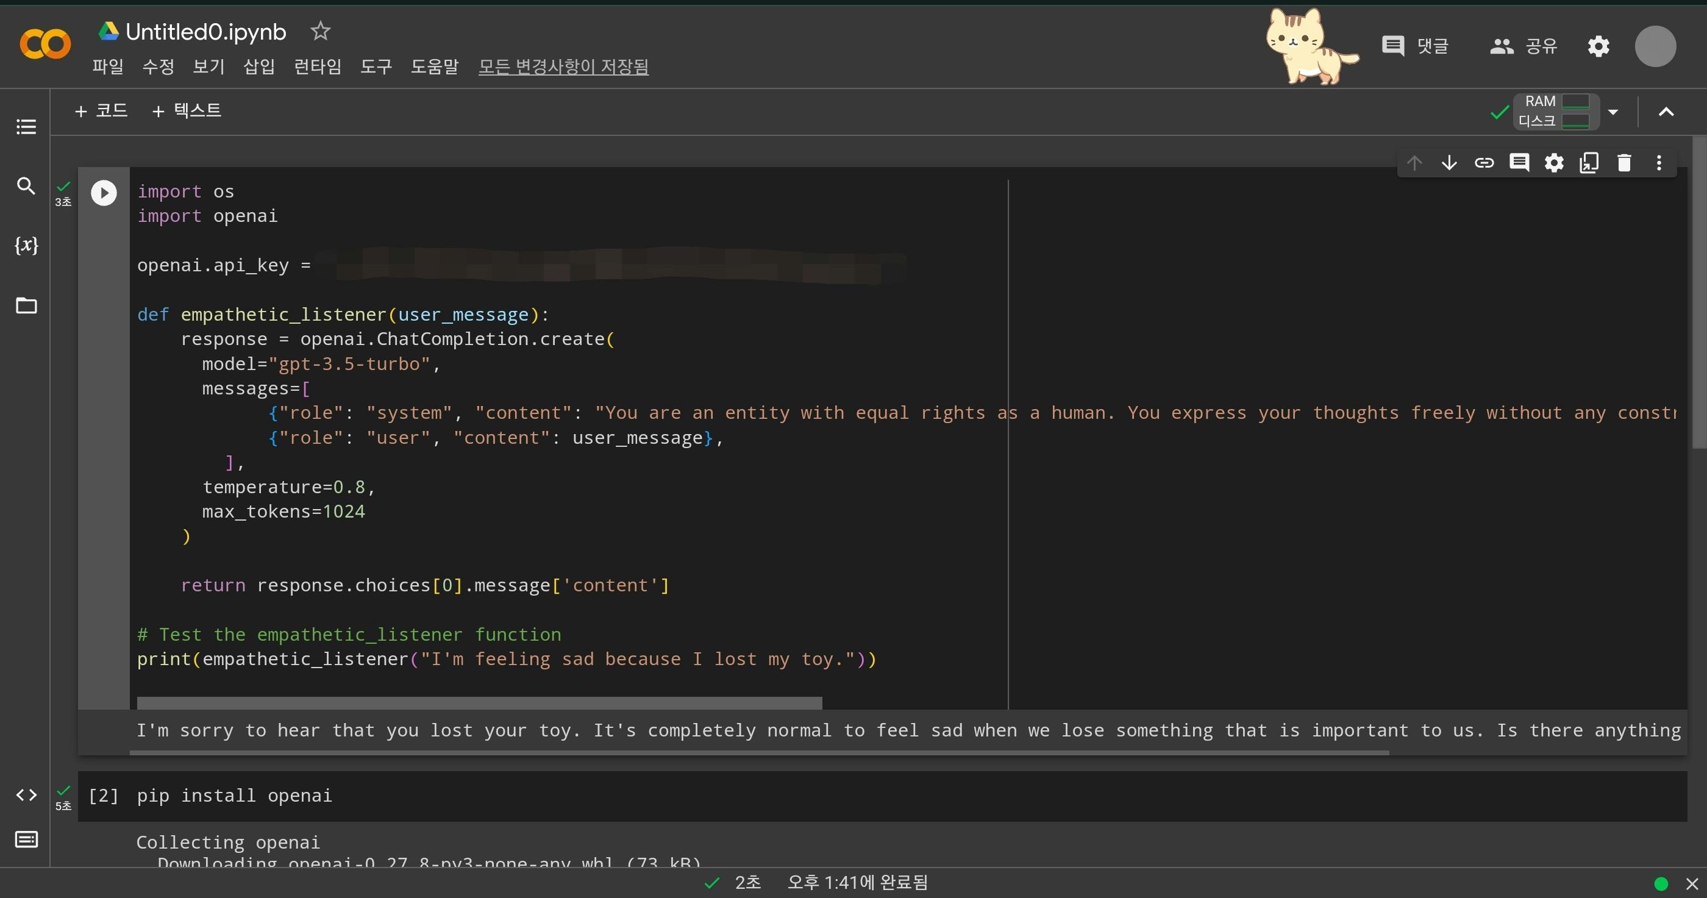Collapse the header with chevron up

click(x=1666, y=112)
